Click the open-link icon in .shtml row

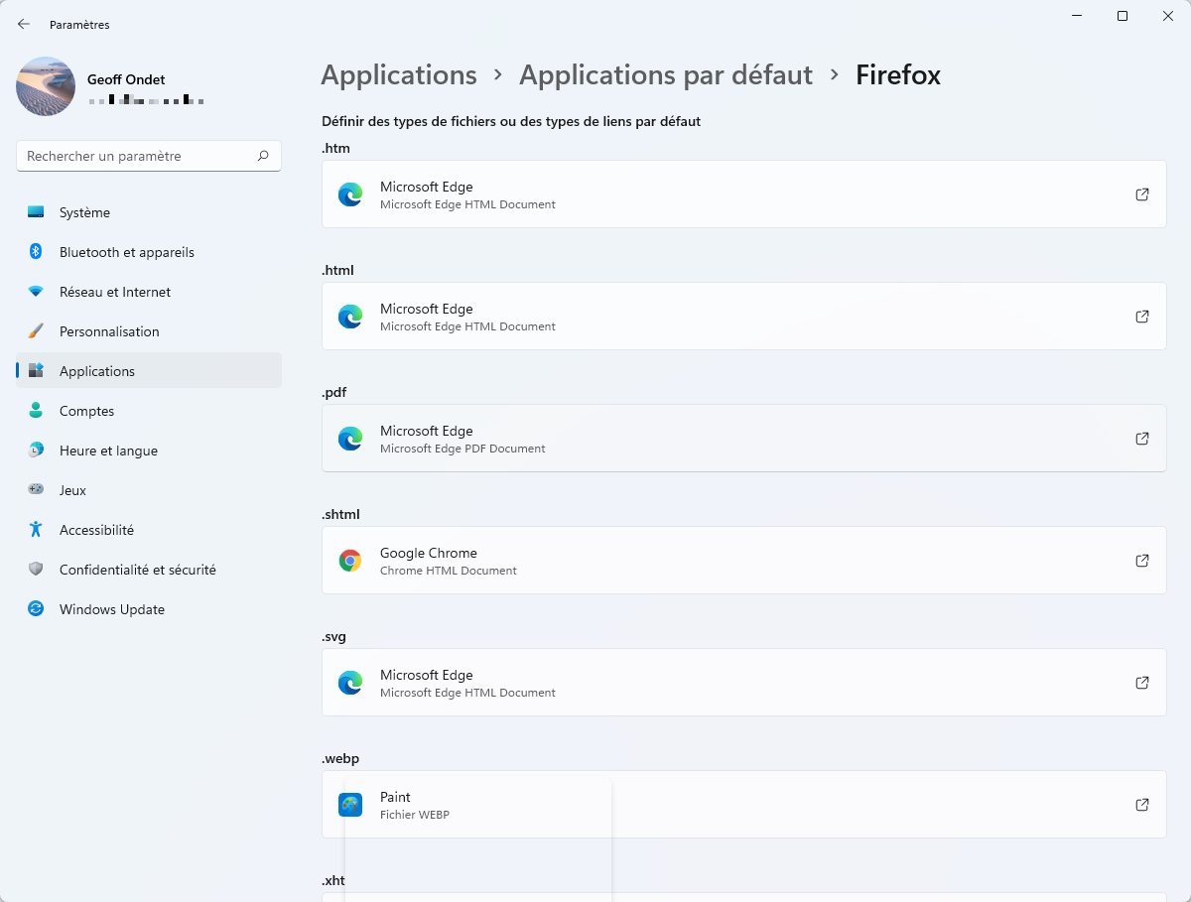coord(1142,561)
